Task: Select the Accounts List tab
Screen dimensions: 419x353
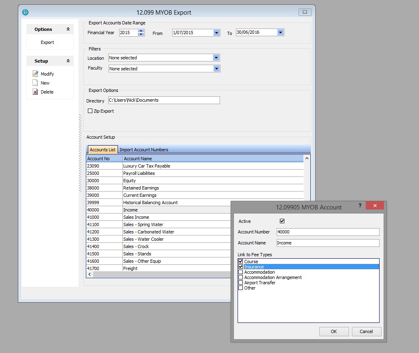Action: coord(102,150)
